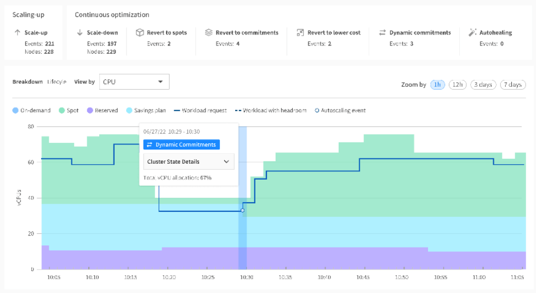Screen dimensions: 536x293
Task: Click the Scale-down arrow icon
Action: [79, 32]
